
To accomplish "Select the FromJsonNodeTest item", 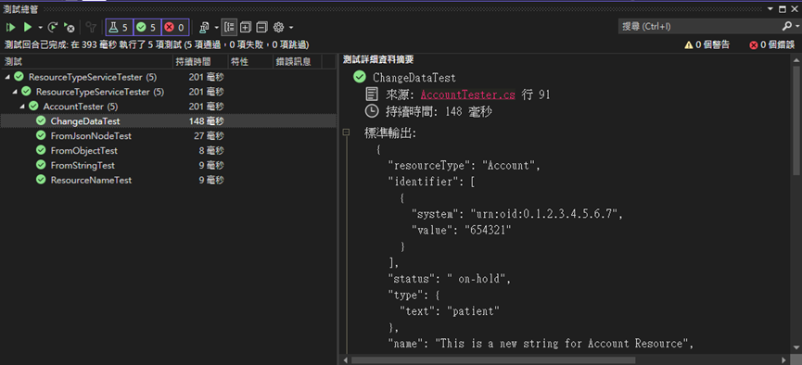I will (x=91, y=136).
